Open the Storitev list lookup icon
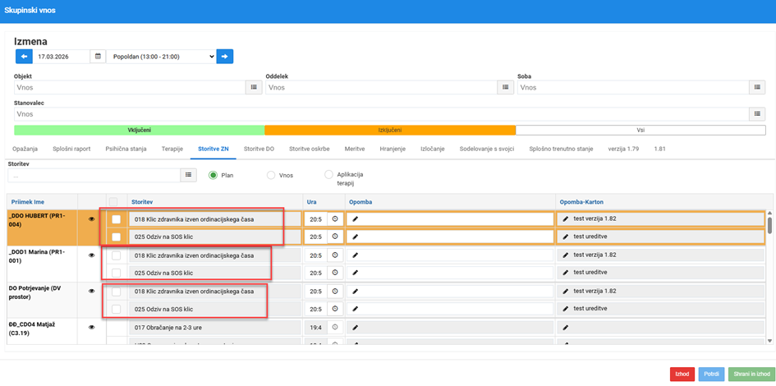 [x=189, y=175]
